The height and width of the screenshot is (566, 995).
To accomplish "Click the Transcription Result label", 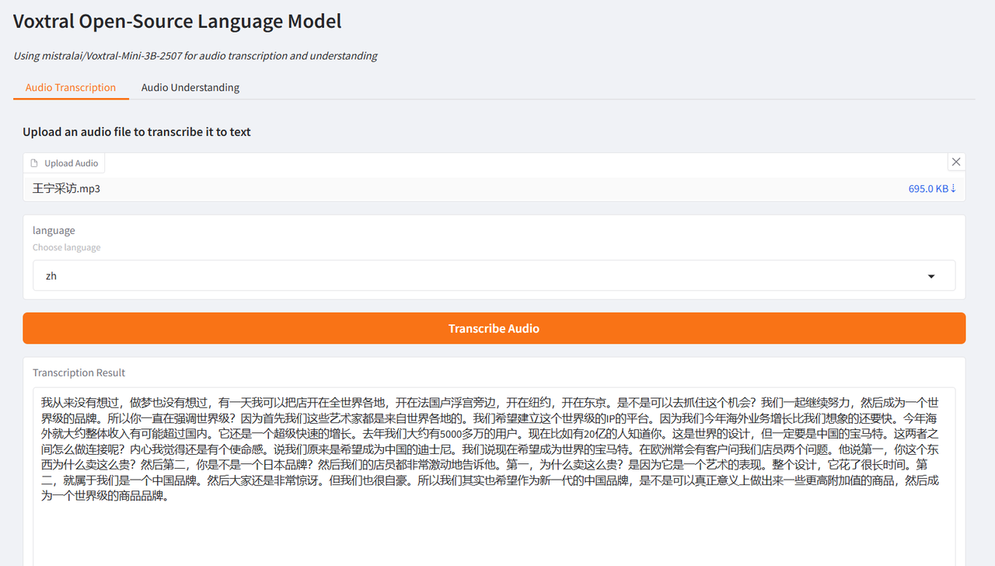I will tap(79, 372).
